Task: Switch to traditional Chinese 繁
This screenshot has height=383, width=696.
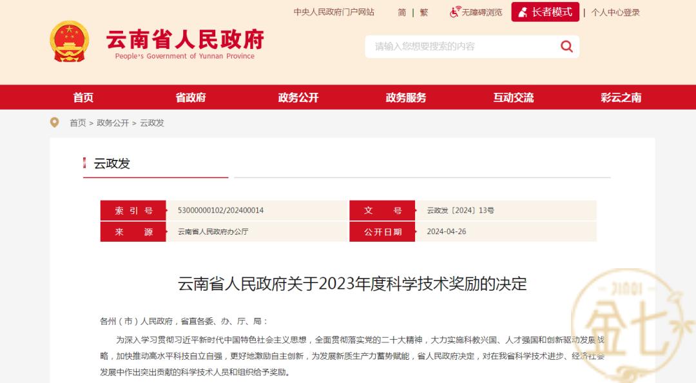Action: click(x=423, y=12)
